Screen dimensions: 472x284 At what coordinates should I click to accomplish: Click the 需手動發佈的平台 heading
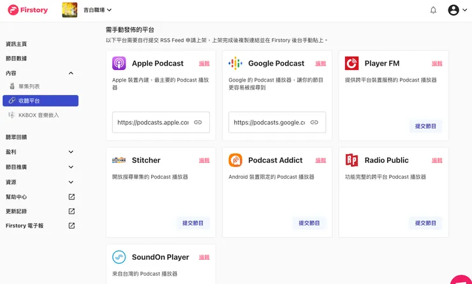130,30
